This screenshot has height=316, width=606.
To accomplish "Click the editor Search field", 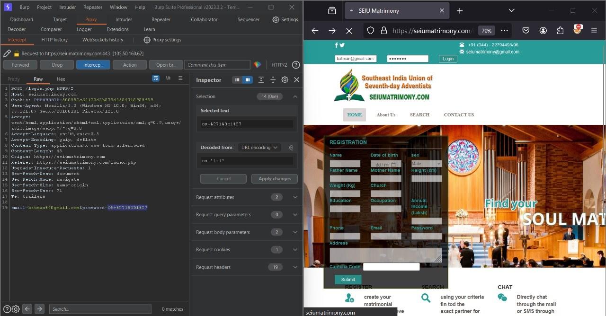I will 100,309.
